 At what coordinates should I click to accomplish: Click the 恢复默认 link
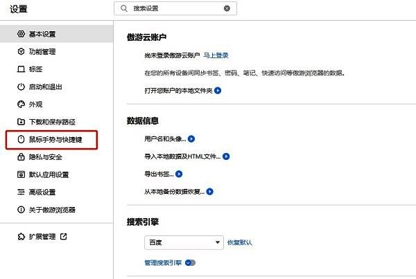[x=240, y=242]
